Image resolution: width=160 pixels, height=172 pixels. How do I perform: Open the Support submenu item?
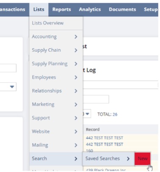point(56,118)
